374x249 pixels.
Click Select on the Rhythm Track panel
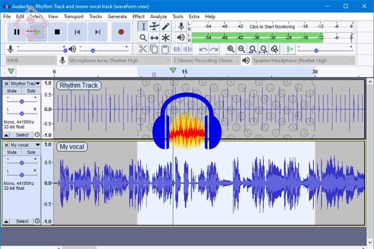(x=22, y=135)
